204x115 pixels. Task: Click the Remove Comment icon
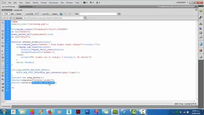(x=3, y=69)
